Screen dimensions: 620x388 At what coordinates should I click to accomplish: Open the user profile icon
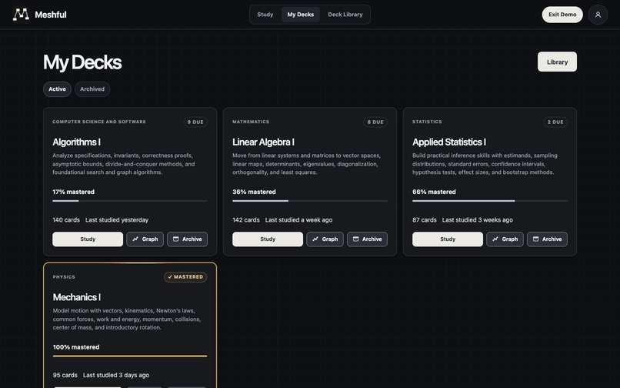(598, 15)
